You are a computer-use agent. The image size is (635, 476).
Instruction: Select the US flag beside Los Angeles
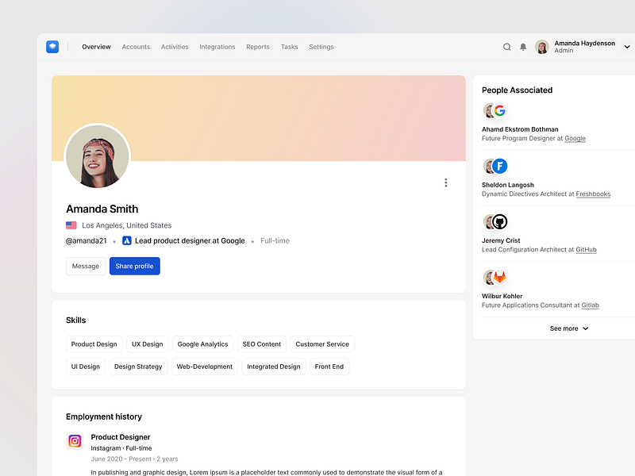tap(71, 225)
